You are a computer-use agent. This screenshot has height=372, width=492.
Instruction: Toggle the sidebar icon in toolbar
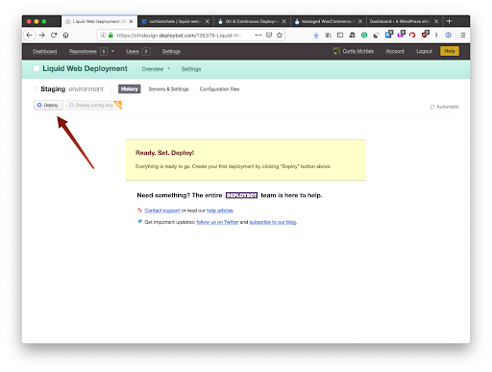tap(340, 36)
